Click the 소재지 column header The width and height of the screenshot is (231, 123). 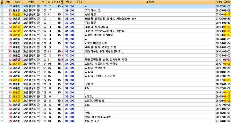[17, 2]
